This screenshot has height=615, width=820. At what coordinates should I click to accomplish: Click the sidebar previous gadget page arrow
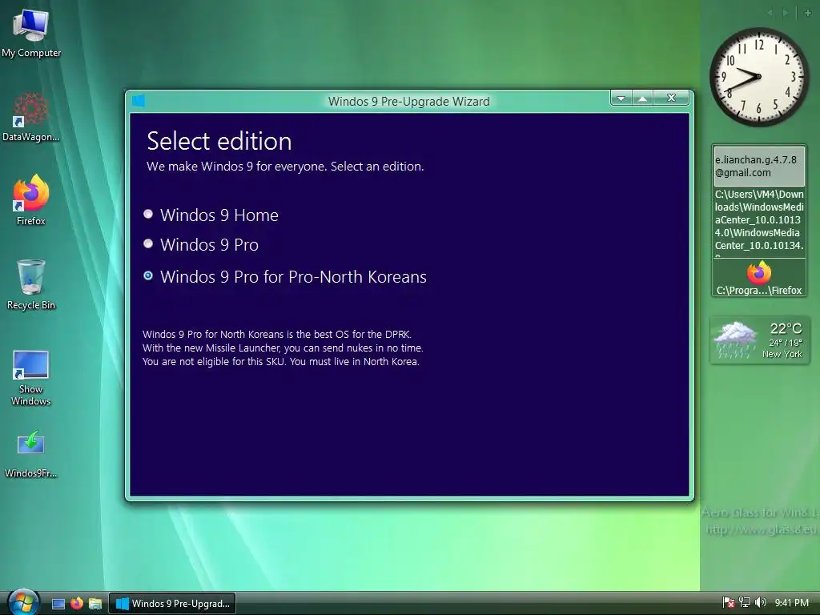click(x=770, y=13)
